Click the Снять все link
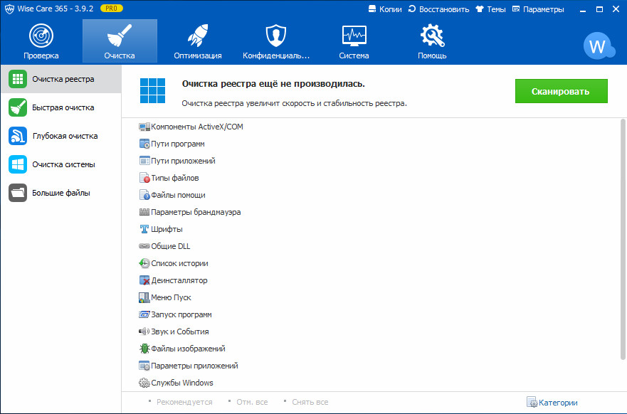This screenshot has height=414, width=627. tap(310, 402)
